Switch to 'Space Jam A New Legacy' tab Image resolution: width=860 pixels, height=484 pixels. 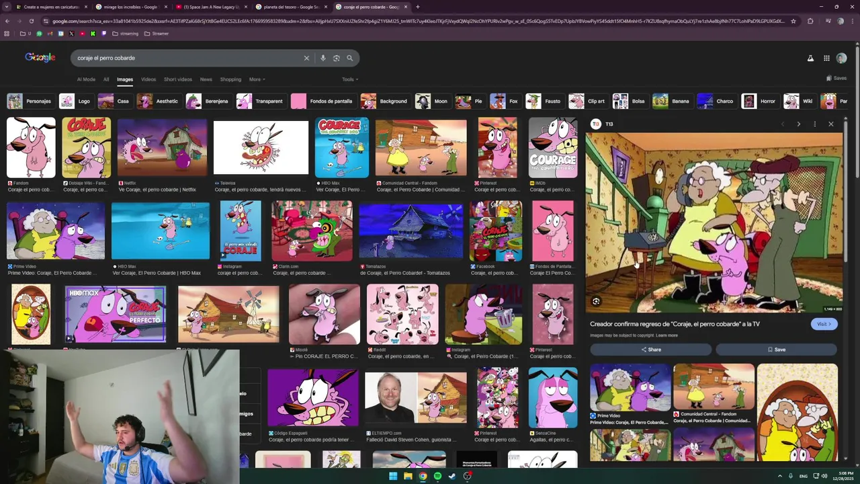click(210, 7)
